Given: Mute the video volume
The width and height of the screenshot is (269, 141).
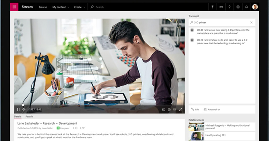Looking at the screenshot, I should coord(24,109).
